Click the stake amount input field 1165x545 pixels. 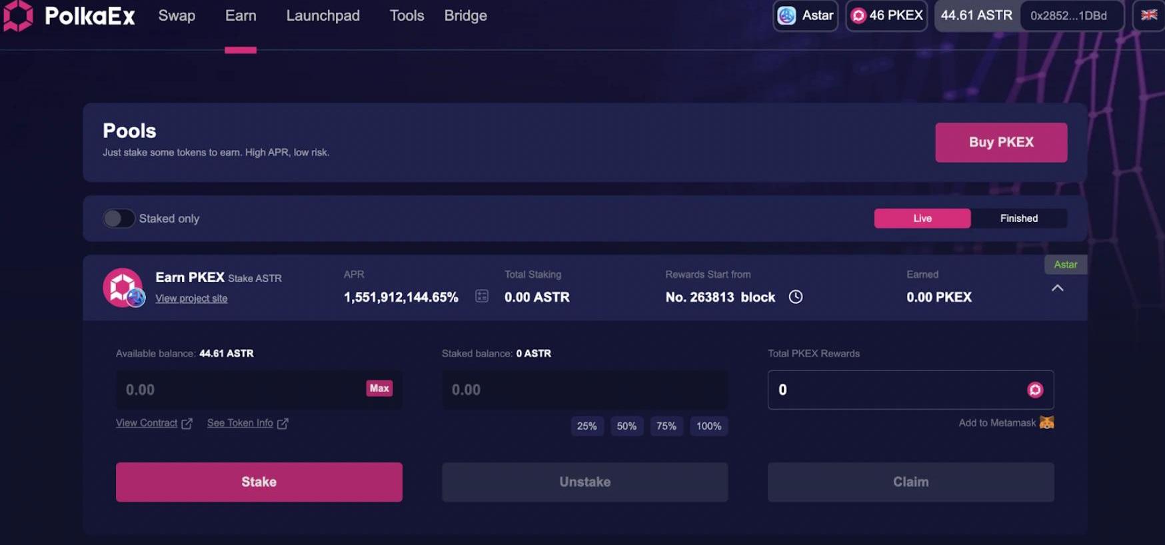(240, 390)
